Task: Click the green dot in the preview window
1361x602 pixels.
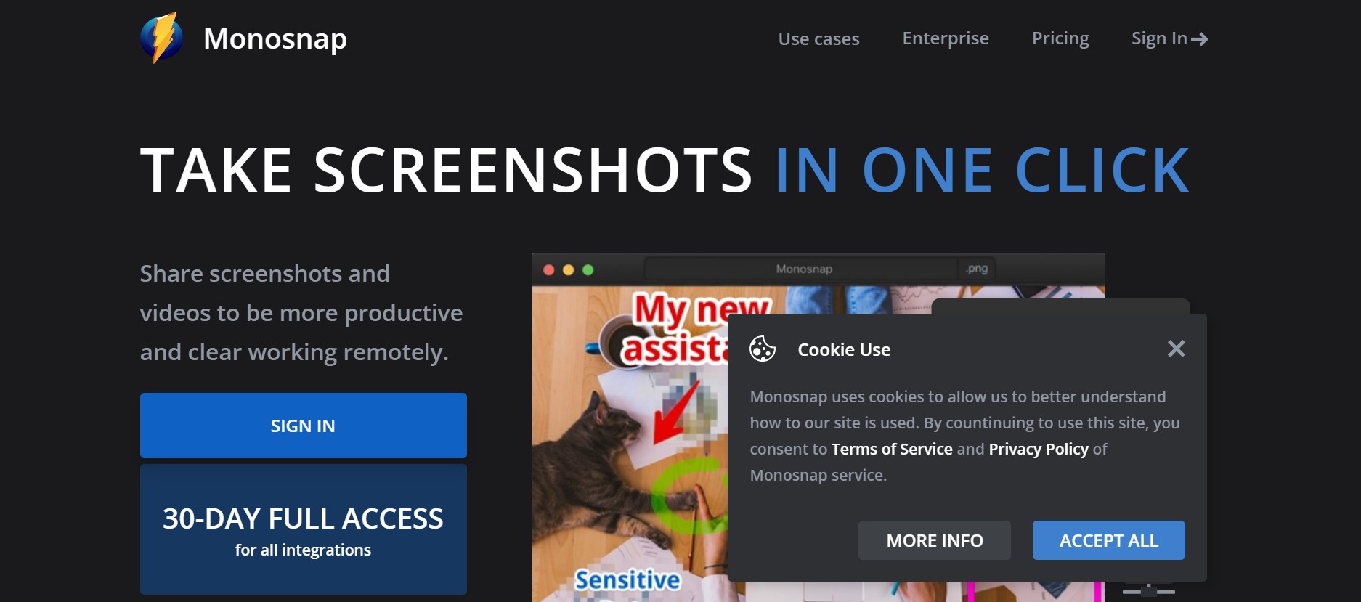Action: click(588, 270)
